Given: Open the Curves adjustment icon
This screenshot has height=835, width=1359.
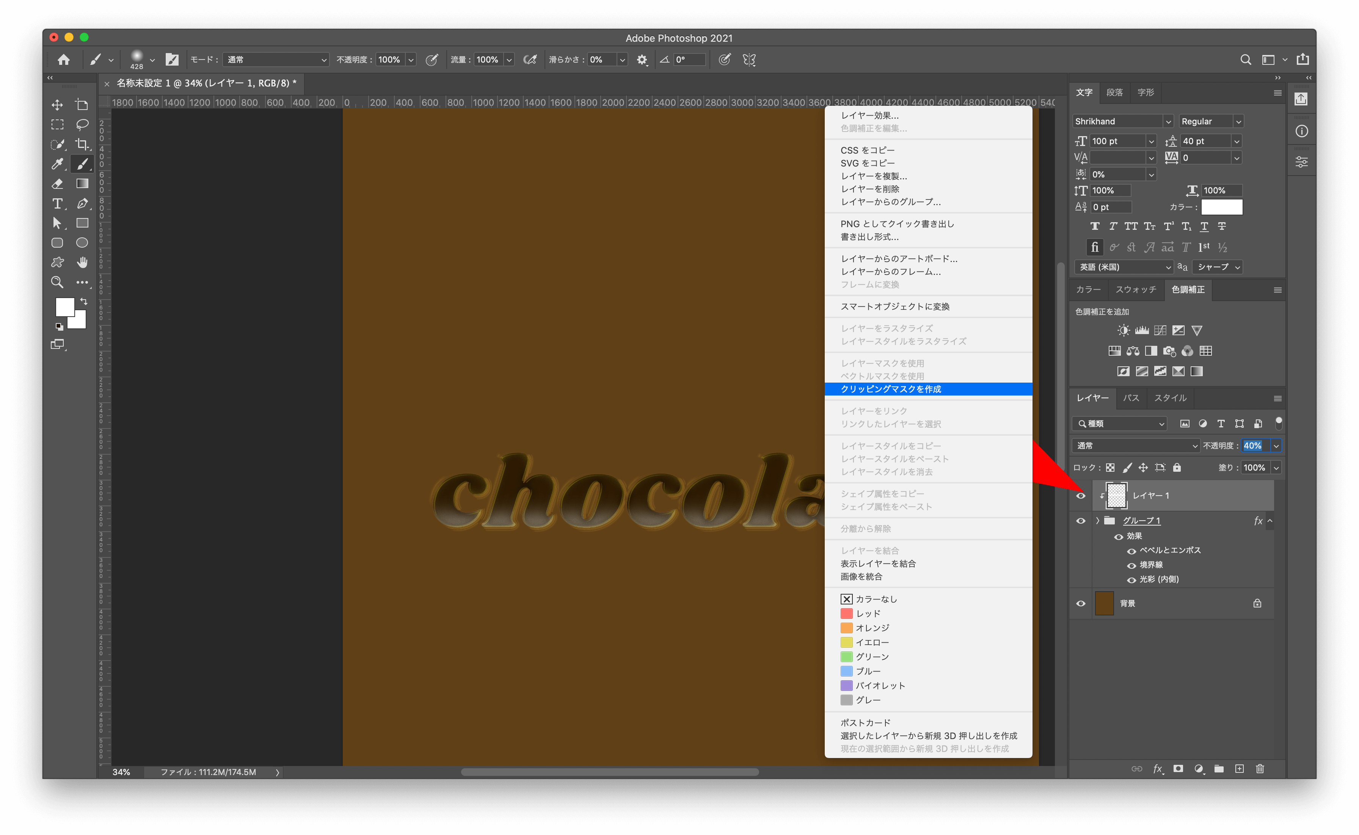Looking at the screenshot, I should [1160, 330].
